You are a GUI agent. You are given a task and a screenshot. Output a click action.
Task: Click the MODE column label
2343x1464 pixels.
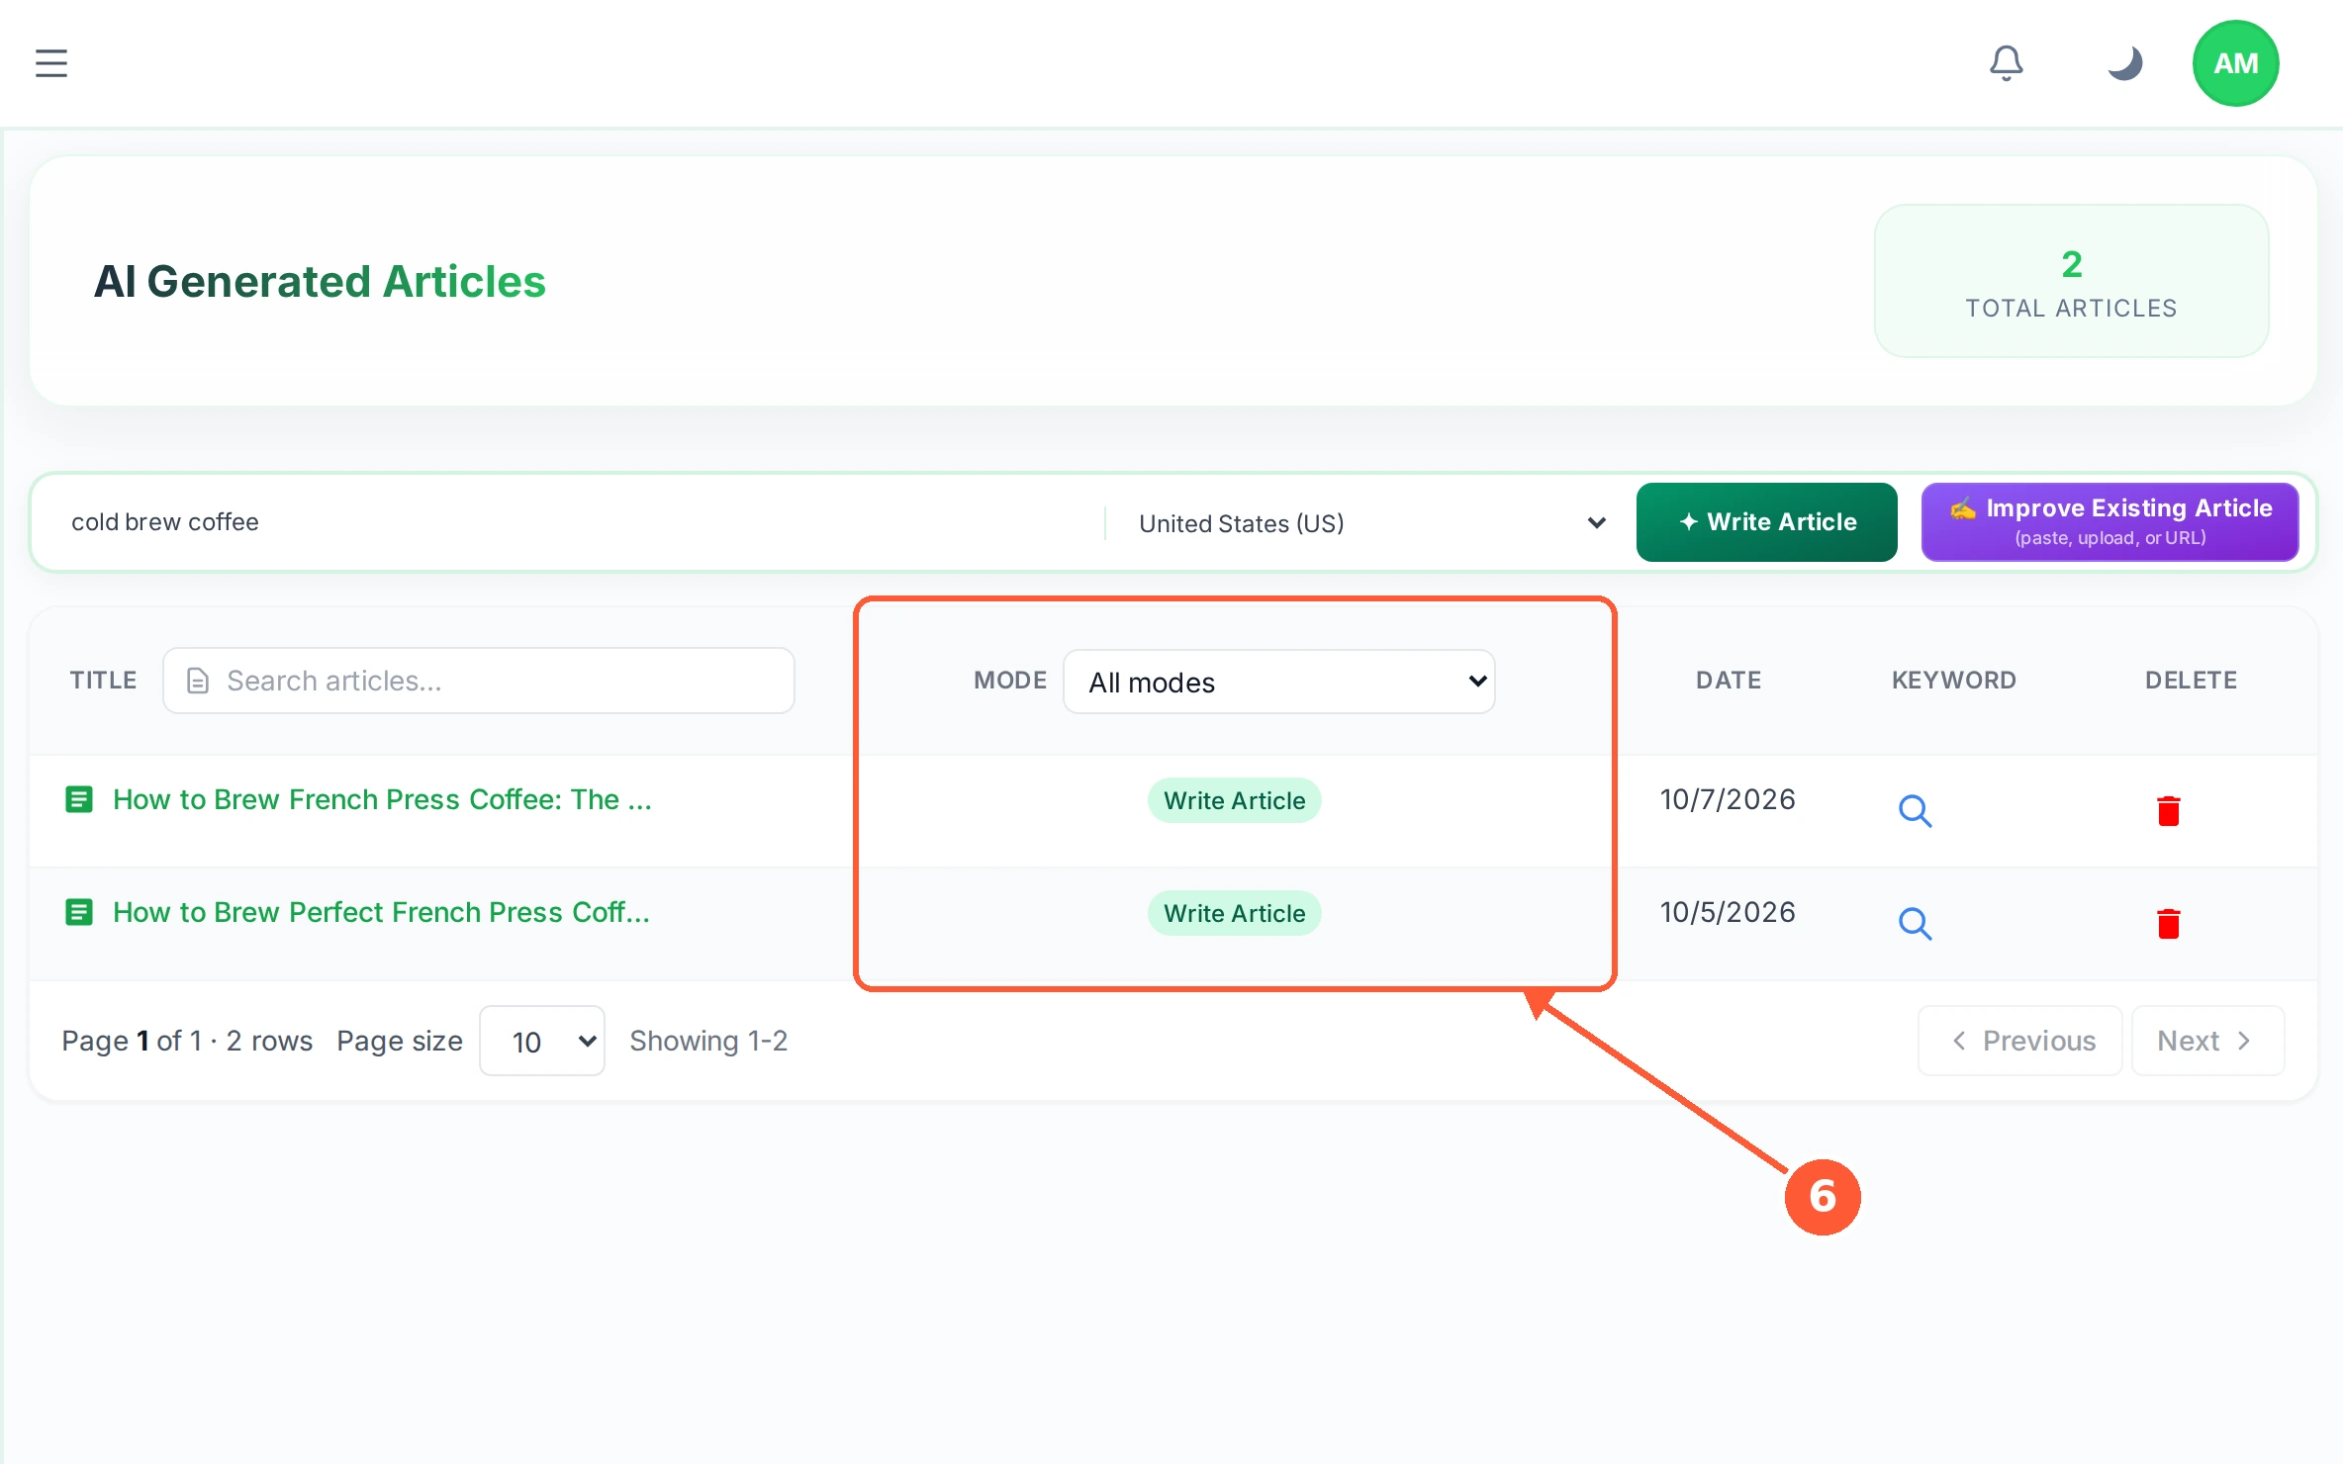click(1010, 681)
